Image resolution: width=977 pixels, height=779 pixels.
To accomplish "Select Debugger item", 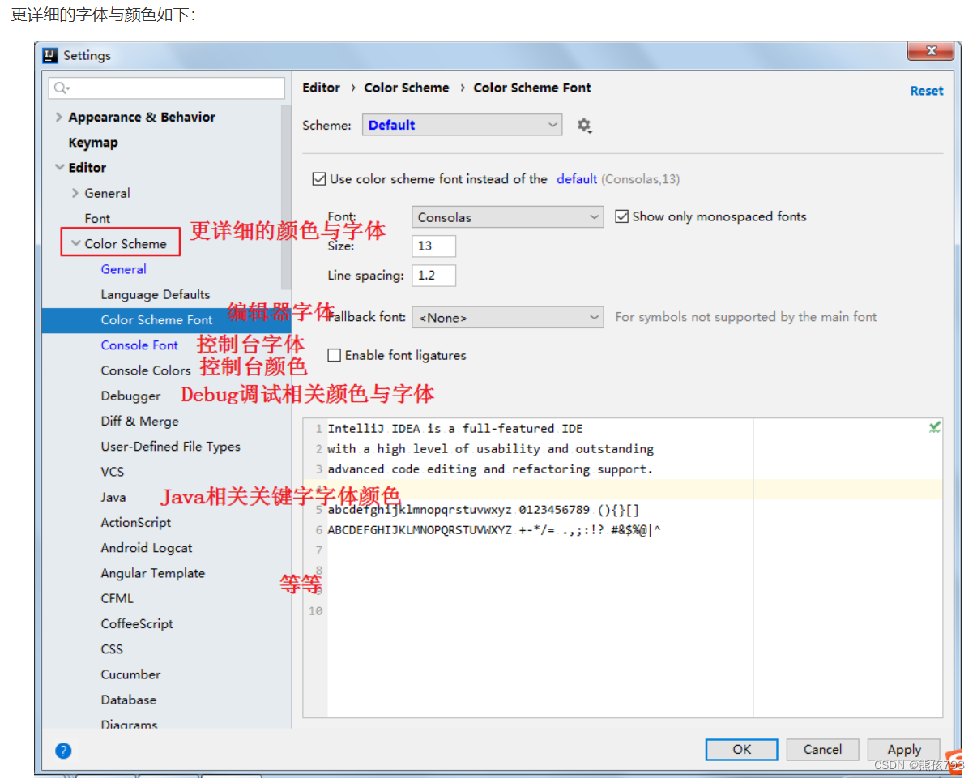I will click(x=130, y=396).
